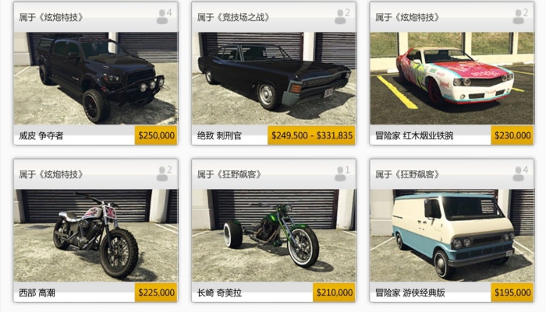Open the Redwood livery muscle car photo
546x312 pixels.
tap(452, 79)
